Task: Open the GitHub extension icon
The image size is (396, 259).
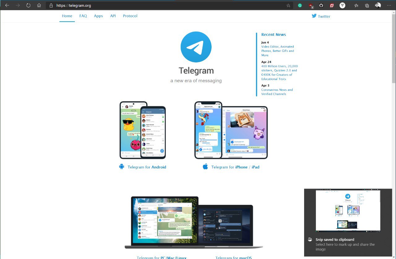Action: click(x=321, y=5)
